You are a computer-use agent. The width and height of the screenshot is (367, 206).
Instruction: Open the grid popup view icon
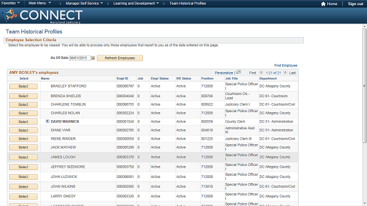(239, 72)
